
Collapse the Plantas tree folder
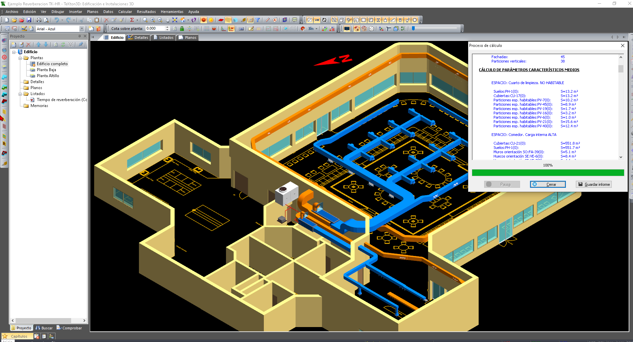point(20,58)
